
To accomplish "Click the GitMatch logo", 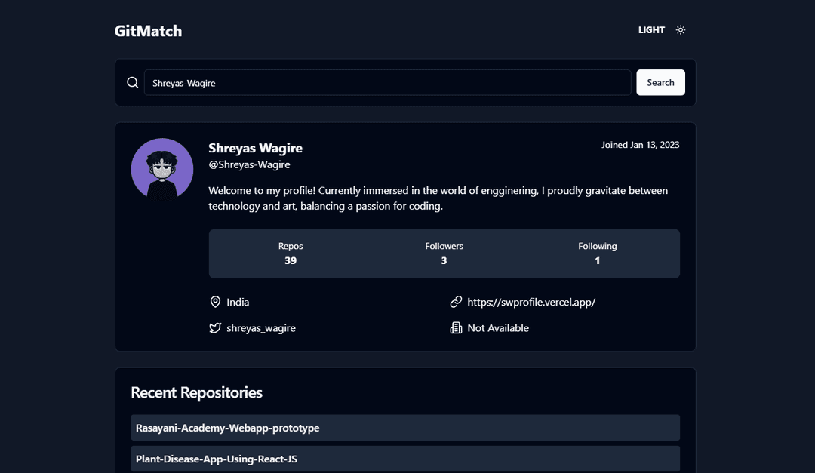I will pyautogui.click(x=148, y=31).
